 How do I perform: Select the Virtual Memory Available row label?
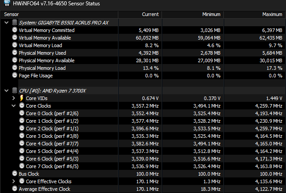point(45,38)
